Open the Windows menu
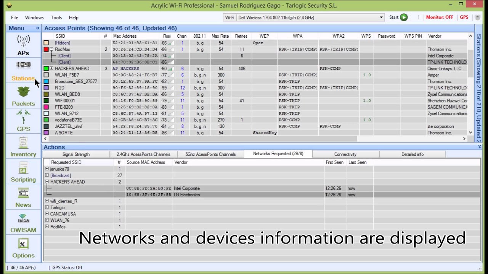 (x=34, y=18)
